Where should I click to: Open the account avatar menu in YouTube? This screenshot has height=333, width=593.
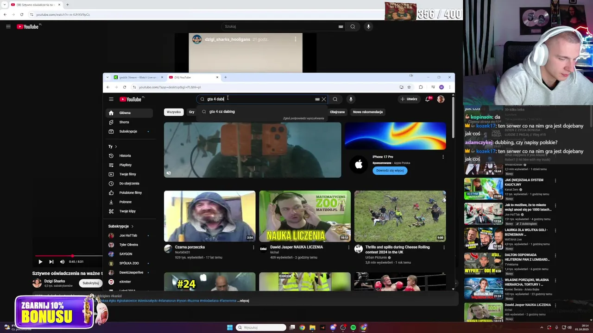[x=441, y=99]
